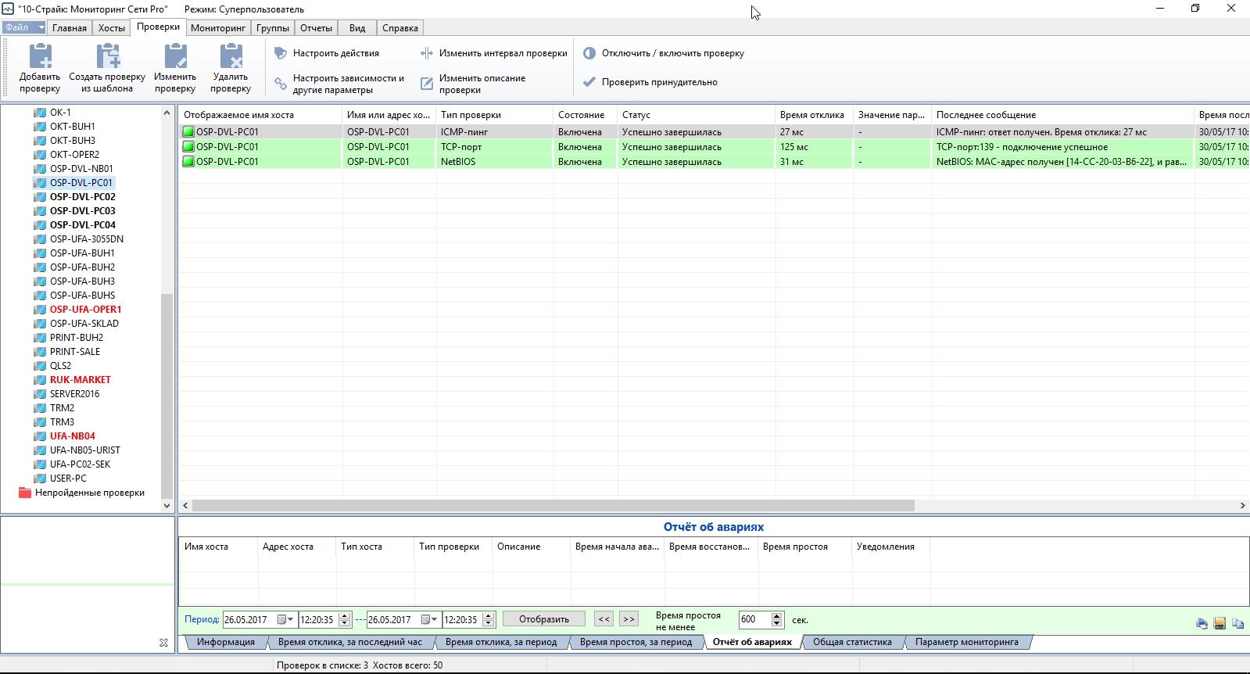This screenshot has height=674, width=1250.
Task: Select OSP-DVL-PC02 in host tree
Action: click(x=82, y=197)
